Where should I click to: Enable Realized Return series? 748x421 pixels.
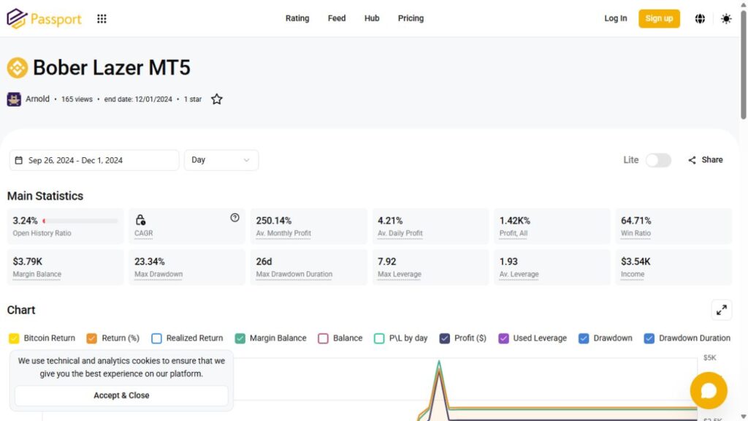pyautogui.click(x=156, y=338)
